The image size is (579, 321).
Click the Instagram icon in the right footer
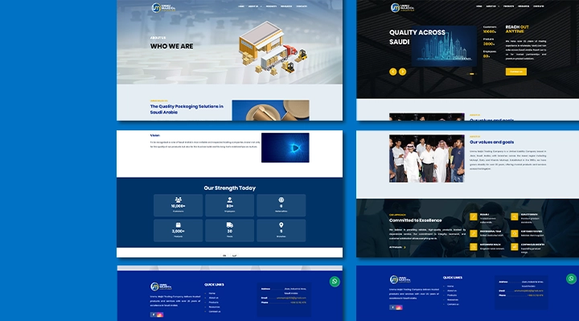coord(399,307)
